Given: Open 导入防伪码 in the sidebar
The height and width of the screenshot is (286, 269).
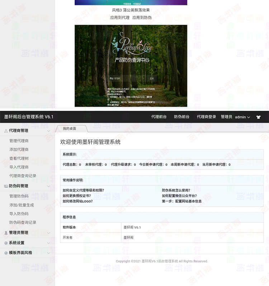Looking at the screenshot, I should click(19, 214).
